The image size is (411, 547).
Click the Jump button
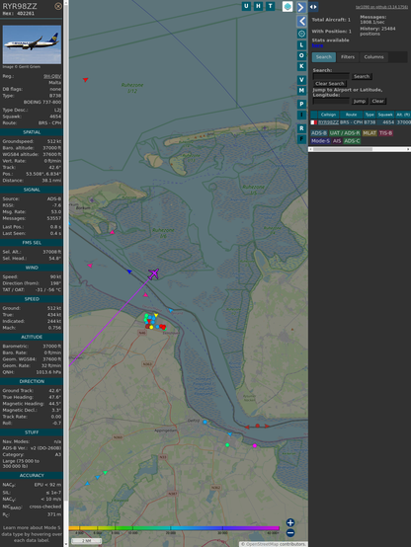[360, 101]
